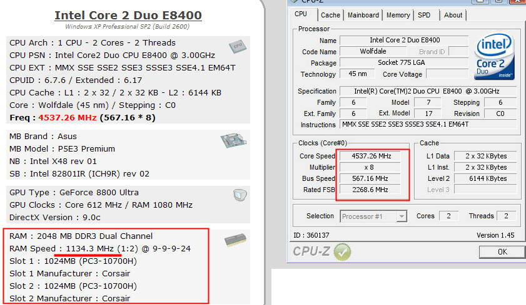Click the Version 1.45 text
This screenshot has height=305, width=526.
pos(495,235)
